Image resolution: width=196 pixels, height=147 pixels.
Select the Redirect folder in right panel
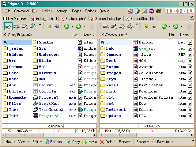point(113,110)
